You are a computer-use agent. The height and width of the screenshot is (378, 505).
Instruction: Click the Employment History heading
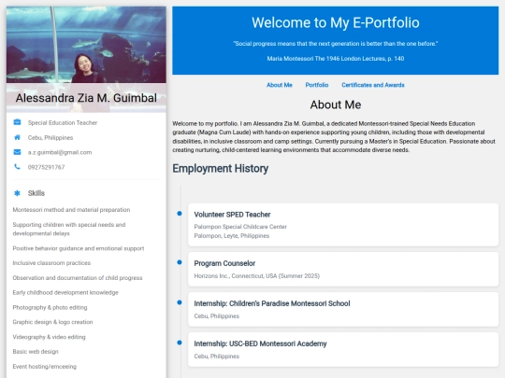tap(221, 168)
